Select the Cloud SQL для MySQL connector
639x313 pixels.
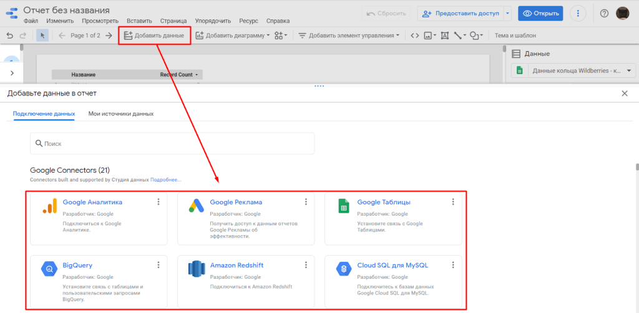pyautogui.click(x=393, y=266)
